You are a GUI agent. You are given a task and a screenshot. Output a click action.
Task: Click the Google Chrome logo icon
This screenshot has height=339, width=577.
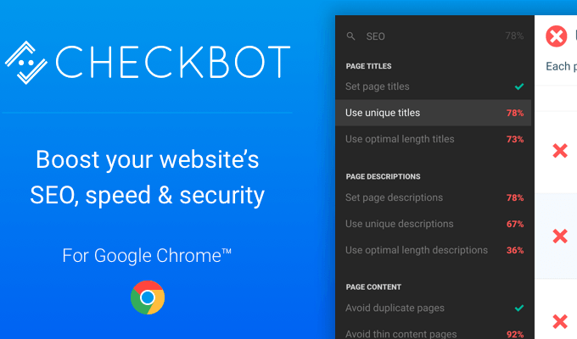148,297
